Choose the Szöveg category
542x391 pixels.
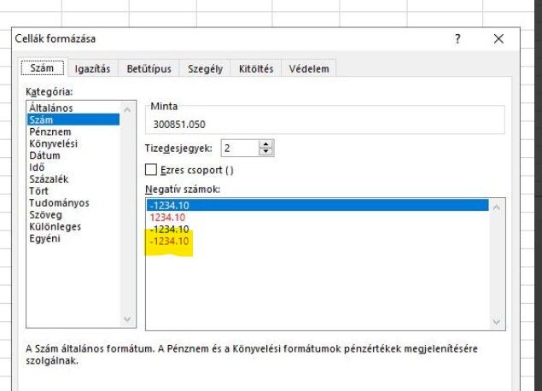(x=73, y=214)
